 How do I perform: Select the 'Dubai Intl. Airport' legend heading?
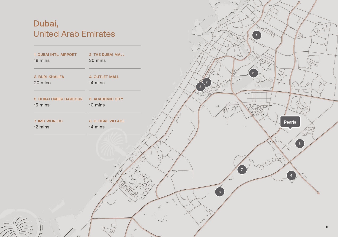55,55
